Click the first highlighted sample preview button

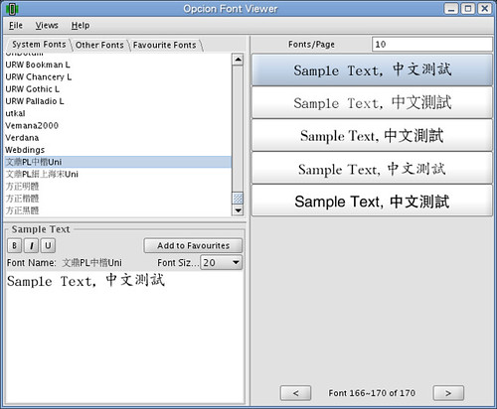click(x=372, y=70)
